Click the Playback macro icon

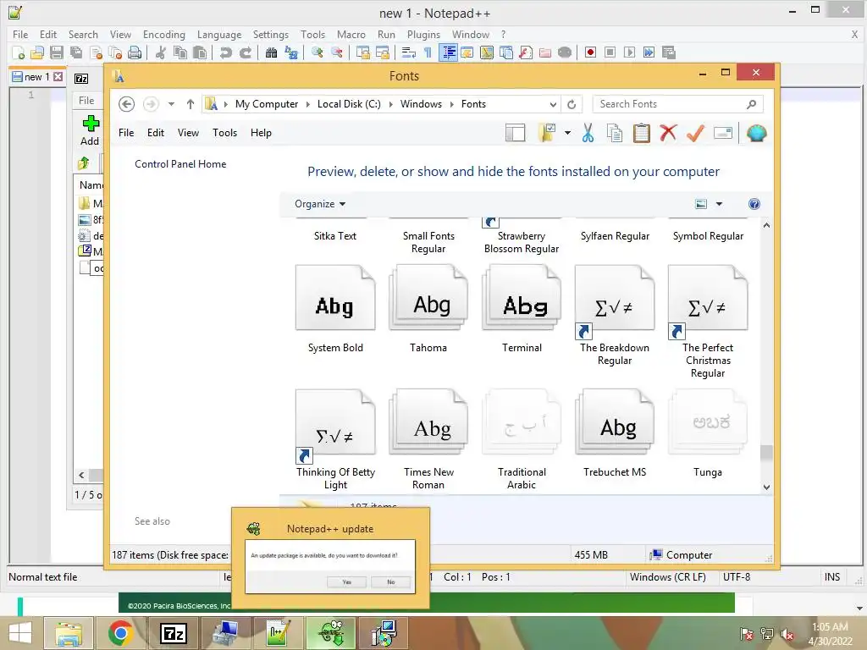pyautogui.click(x=629, y=52)
